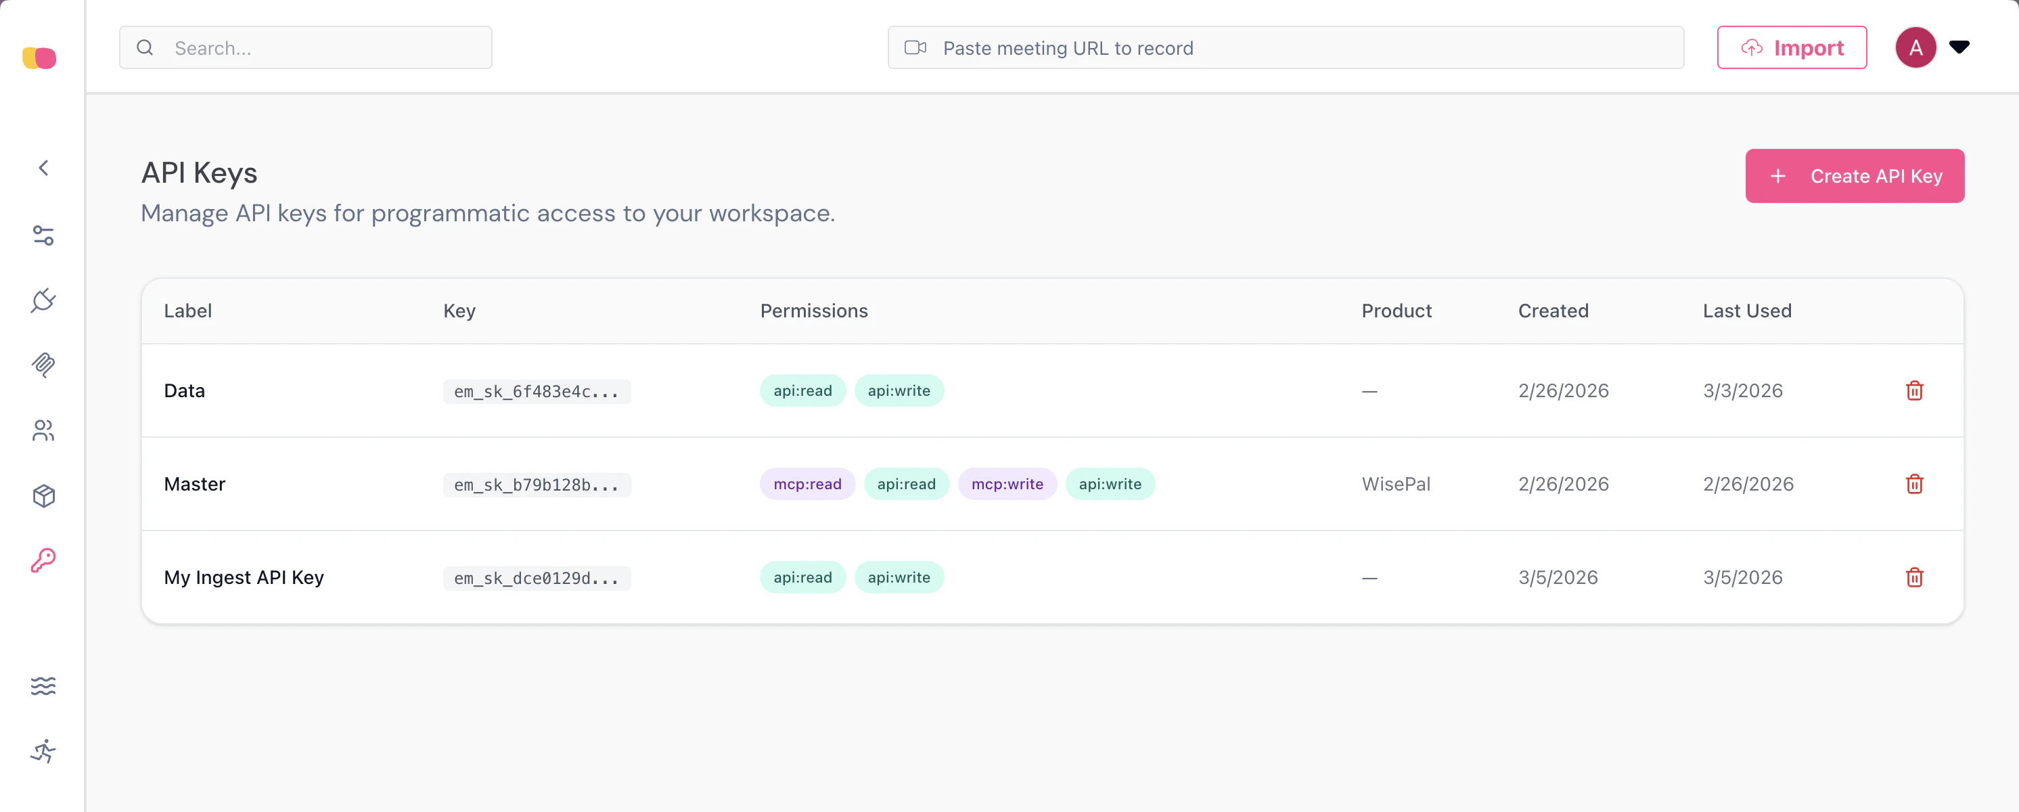Image resolution: width=2019 pixels, height=812 pixels.
Task: Delete the Master API key
Action: tap(1914, 484)
